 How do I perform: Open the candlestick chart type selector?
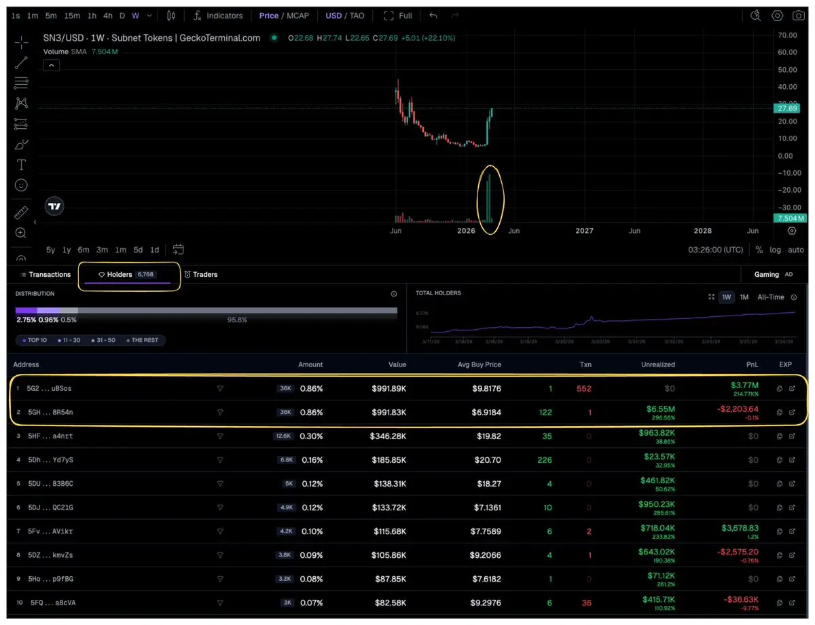pyautogui.click(x=170, y=16)
